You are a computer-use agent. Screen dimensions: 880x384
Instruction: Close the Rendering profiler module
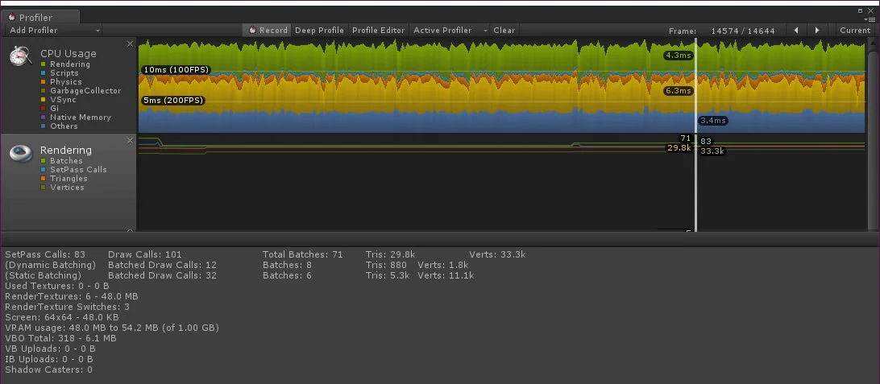point(131,140)
